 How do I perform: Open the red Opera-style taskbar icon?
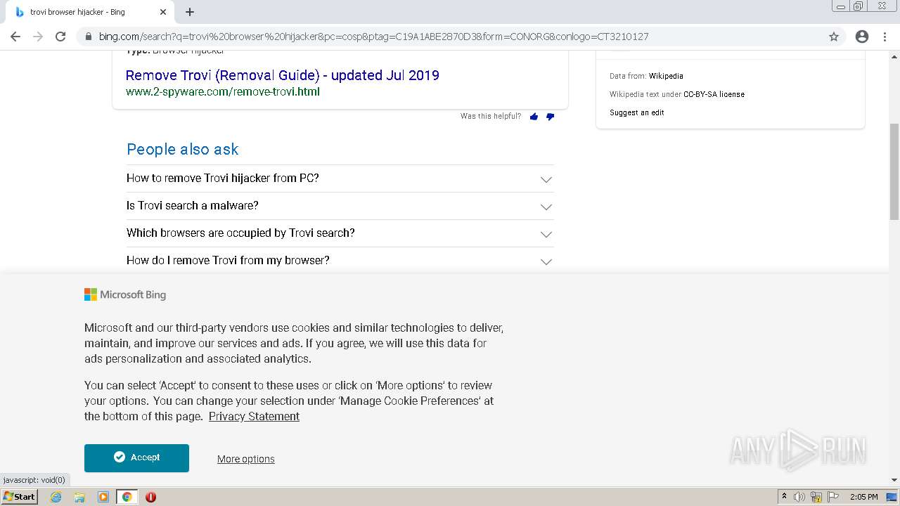coord(150,497)
